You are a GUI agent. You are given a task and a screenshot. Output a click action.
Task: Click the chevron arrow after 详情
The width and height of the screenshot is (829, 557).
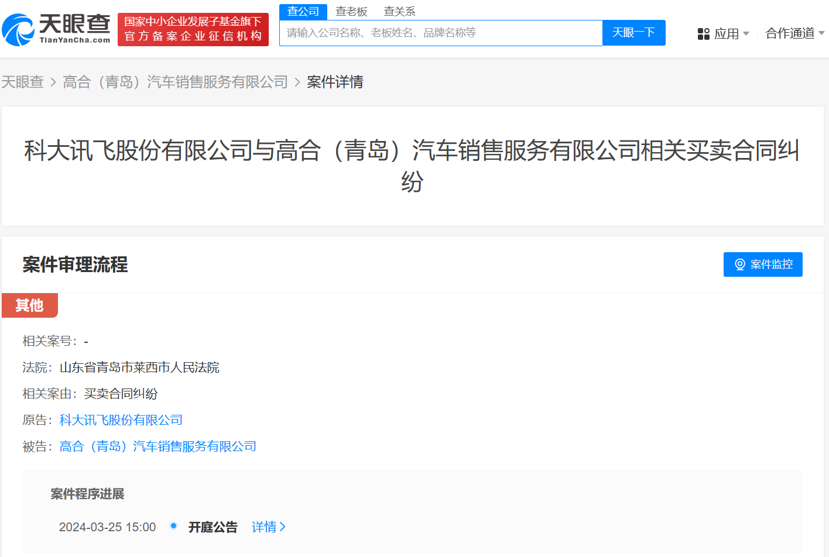click(x=283, y=527)
